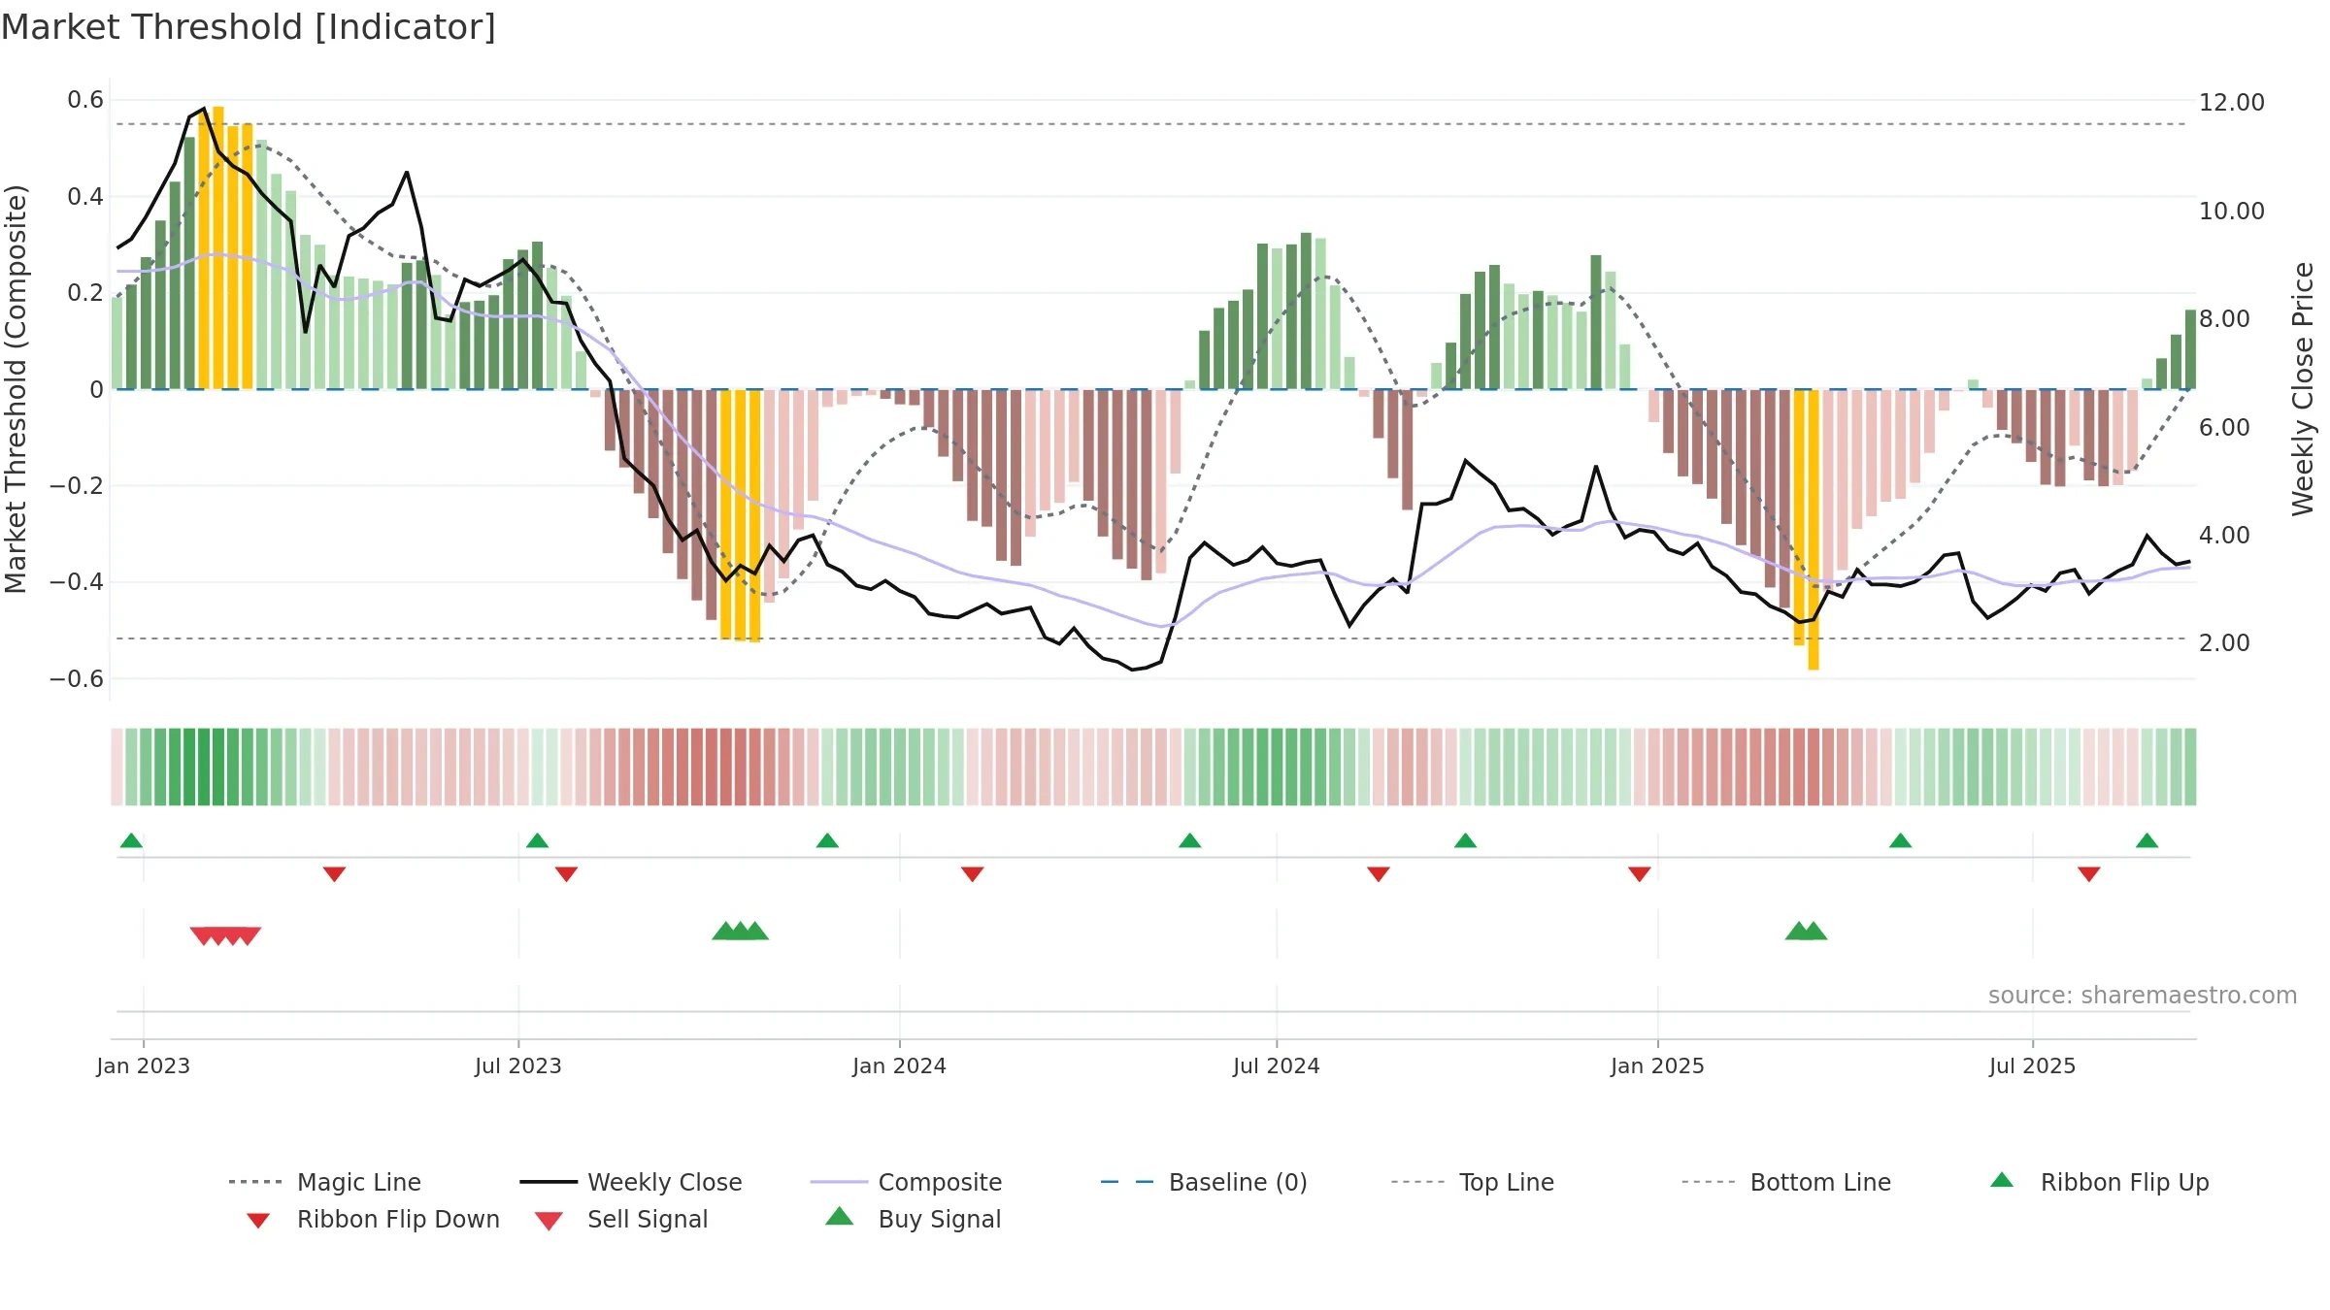The width and height of the screenshot is (2330, 1310).
Task: Click the ribbon flip down marker after Jul 2024
Action: [x=1378, y=874]
